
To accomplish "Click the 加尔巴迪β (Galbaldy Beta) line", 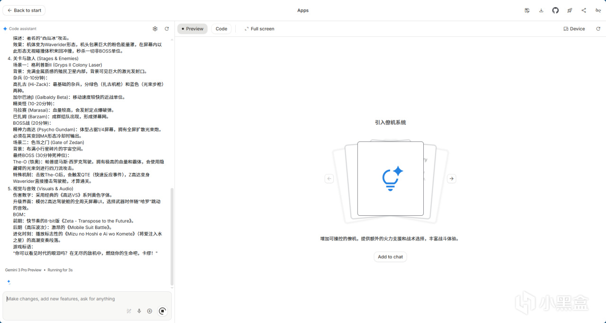I will (x=69, y=97).
